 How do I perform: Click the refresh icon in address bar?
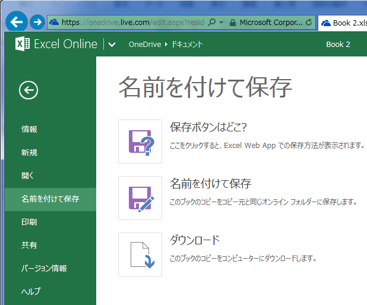click(309, 23)
